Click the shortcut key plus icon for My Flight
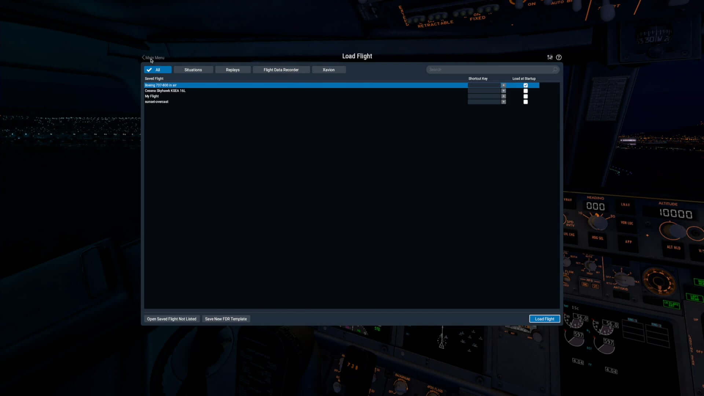 (x=503, y=96)
